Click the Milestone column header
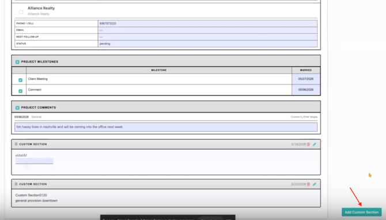This screenshot has height=220, width=386. [x=159, y=70]
